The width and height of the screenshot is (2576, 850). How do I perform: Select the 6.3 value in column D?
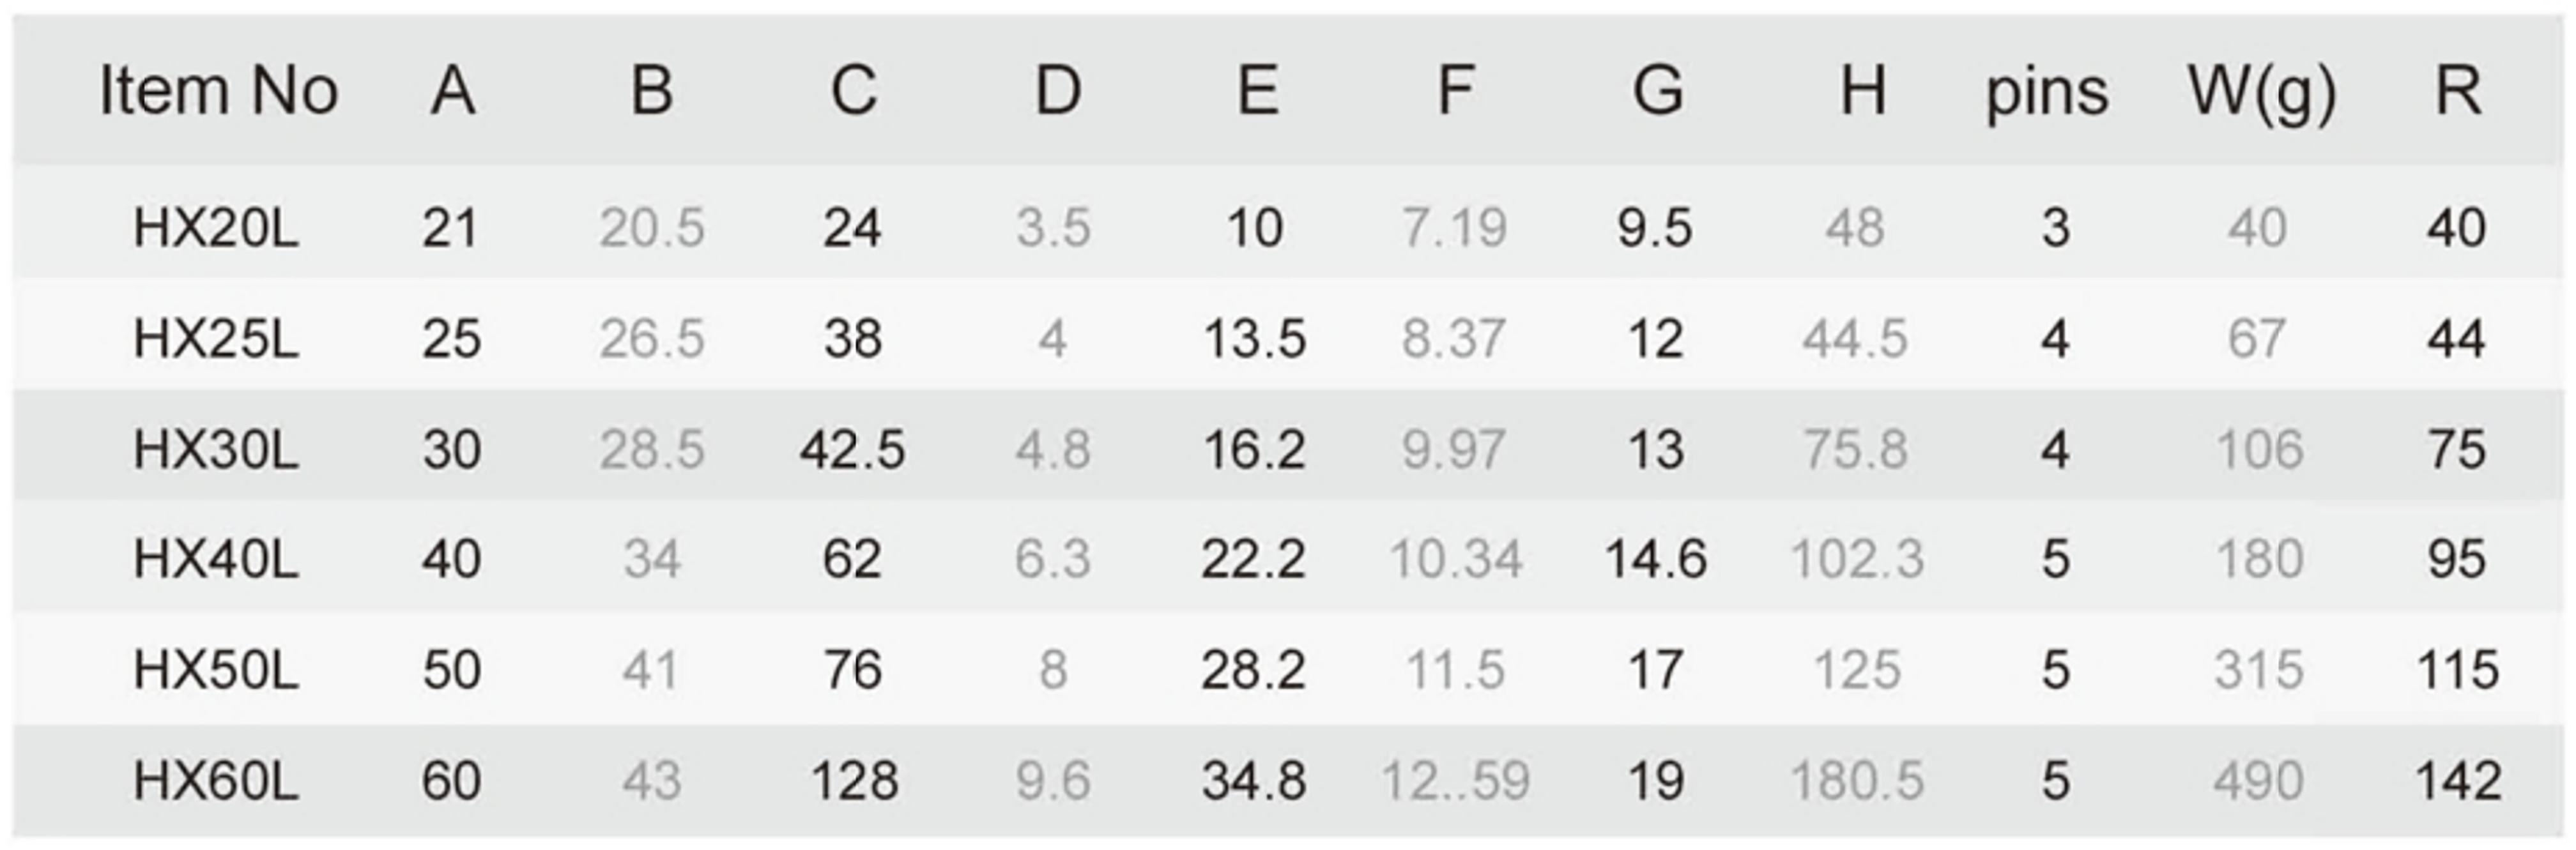coord(1052,559)
